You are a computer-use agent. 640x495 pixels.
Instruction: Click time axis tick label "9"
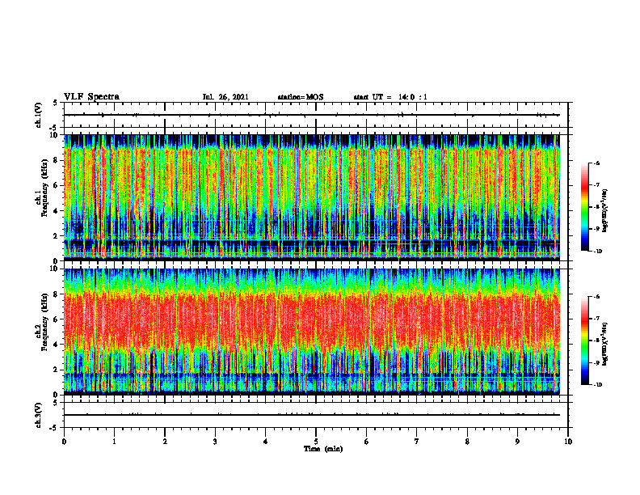(x=517, y=442)
